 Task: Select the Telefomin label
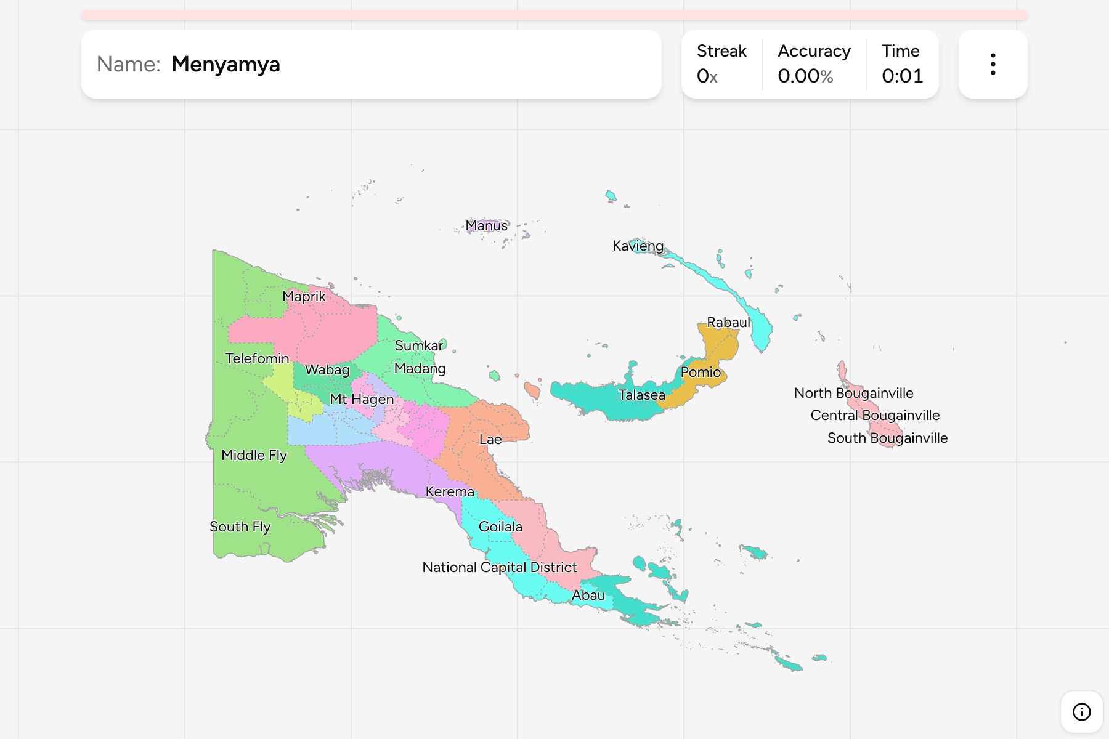(x=257, y=358)
